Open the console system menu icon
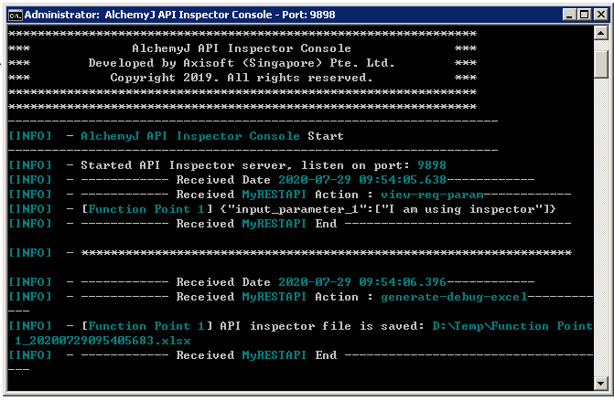This screenshot has height=401, width=614. click(16, 16)
